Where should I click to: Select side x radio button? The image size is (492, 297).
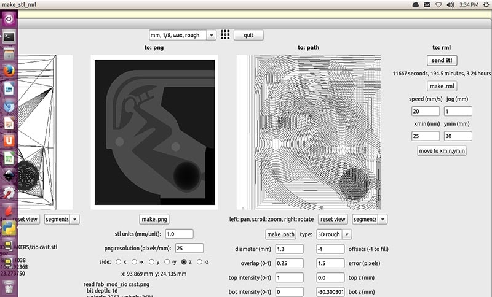point(118,261)
